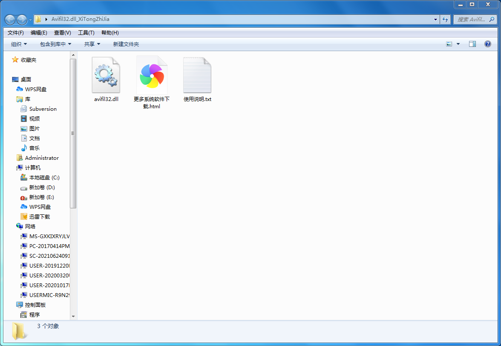Viewport: 501px width, 346px height.
Task: Select the 更多系统软件下载.html file icon
Action: point(152,75)
